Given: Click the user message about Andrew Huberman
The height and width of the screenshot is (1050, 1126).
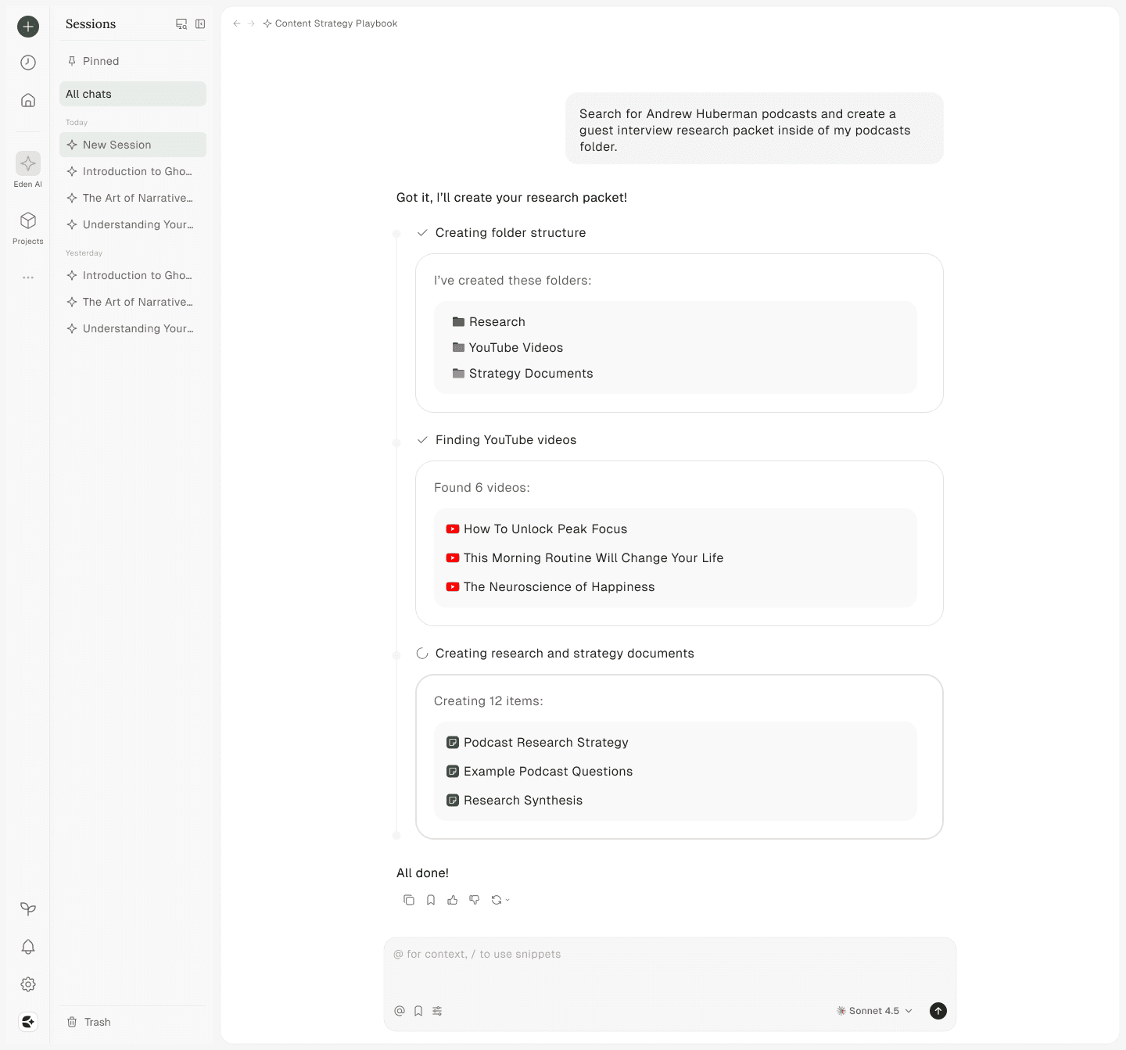Looking at the screenshot, I should click(755, 130).
